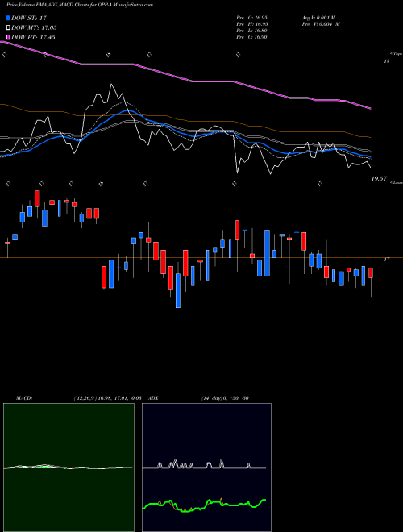Click the '<Lows' marker label
403x532 pixels.
396,182
